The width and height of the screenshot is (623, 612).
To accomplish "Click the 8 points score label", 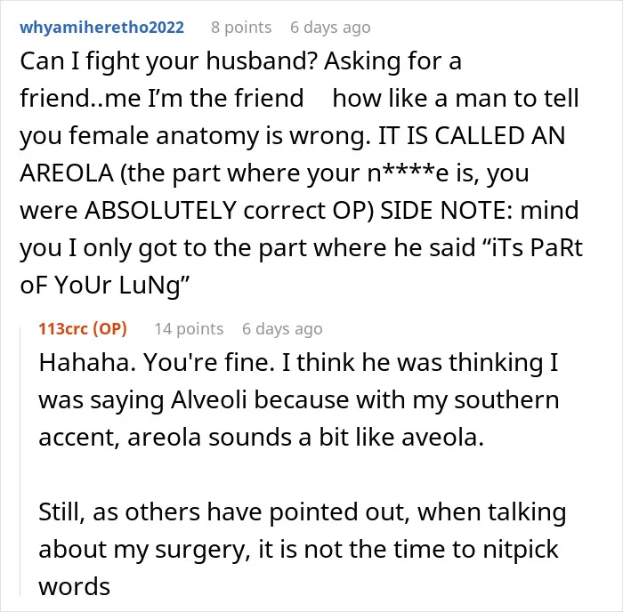I will 241,28.
